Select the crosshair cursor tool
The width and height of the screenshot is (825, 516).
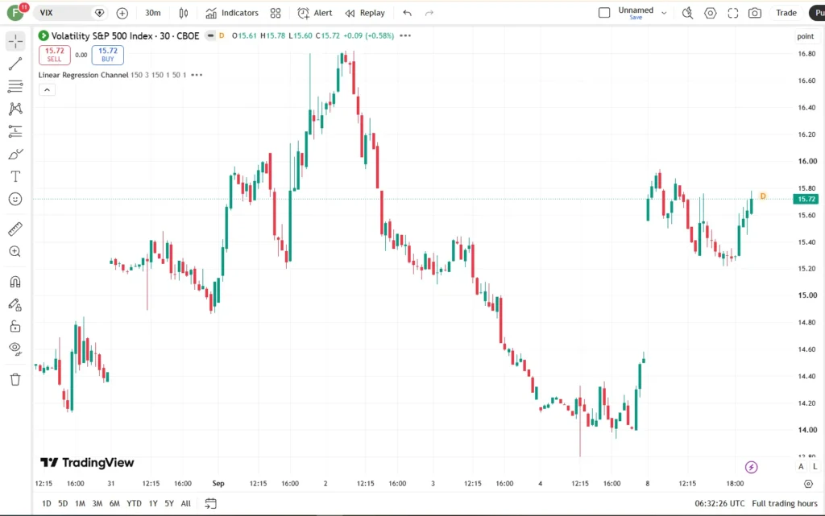click(x=15, y=41)
